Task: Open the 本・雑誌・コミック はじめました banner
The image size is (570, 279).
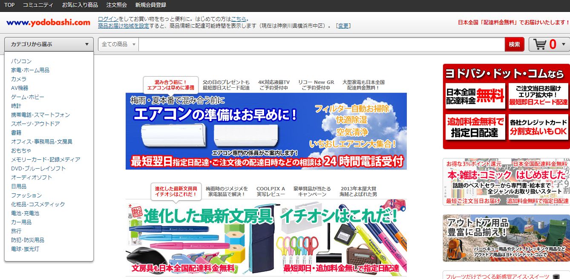Action: pyautogui.click(x=506, y=182)
